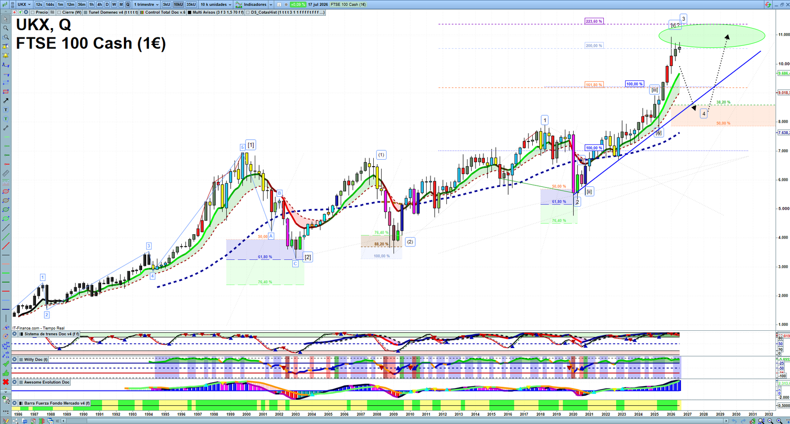Image resolution: width=790 pixels, height=424 pixels.
Task: Toggle the Cierre (W) checkbox
Action: [x=59, y=12]
